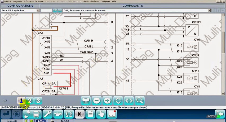Open the wrench repair tools icon
This screenshot has height=122, width=226.
pos(47,114)
